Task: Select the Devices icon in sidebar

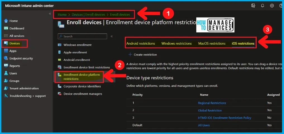Action: 6,43
